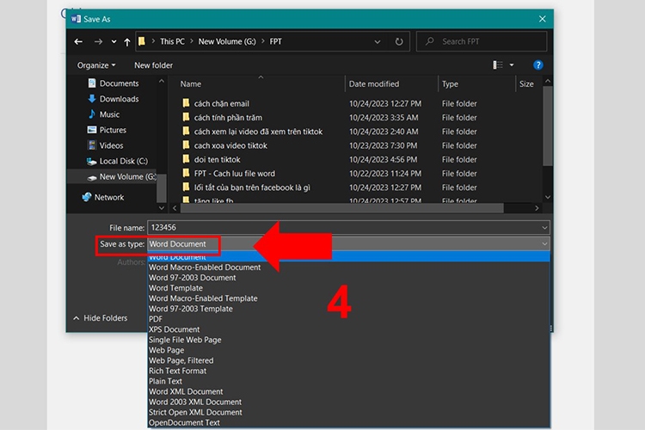
Task: Select Pictures in the sidebar
Action: (107, 130)
